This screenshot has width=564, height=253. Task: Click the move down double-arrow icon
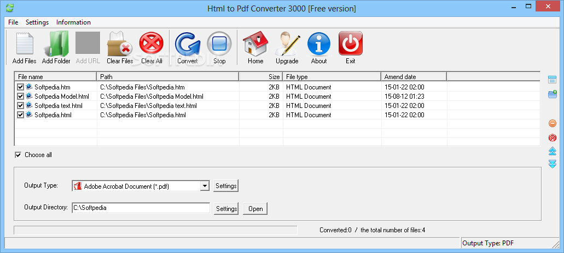coord(553,164)
